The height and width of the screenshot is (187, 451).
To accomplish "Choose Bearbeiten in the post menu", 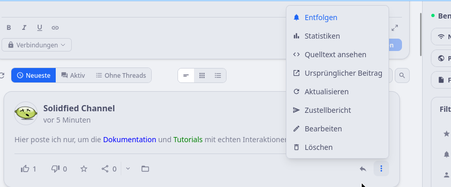I will click(x=337, y=129).
